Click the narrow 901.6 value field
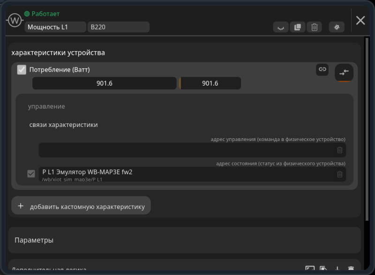This screenshot has height=275, width=375. 210,83
